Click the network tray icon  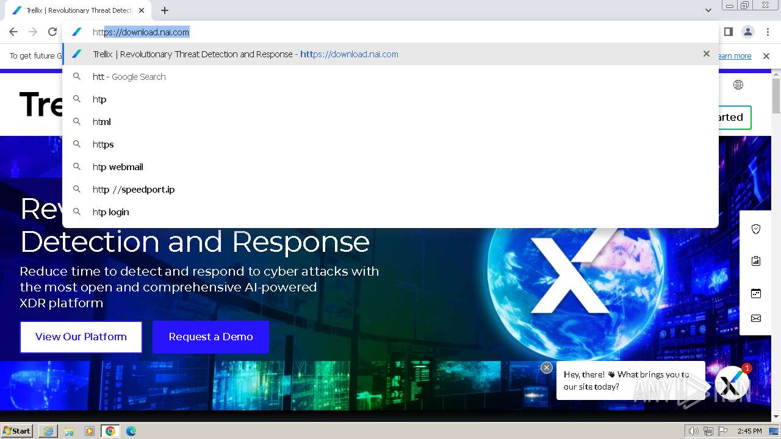[708, 431]
